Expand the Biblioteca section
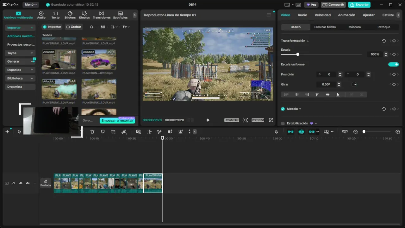The image size is (405, 228). [x=32, y=78]
